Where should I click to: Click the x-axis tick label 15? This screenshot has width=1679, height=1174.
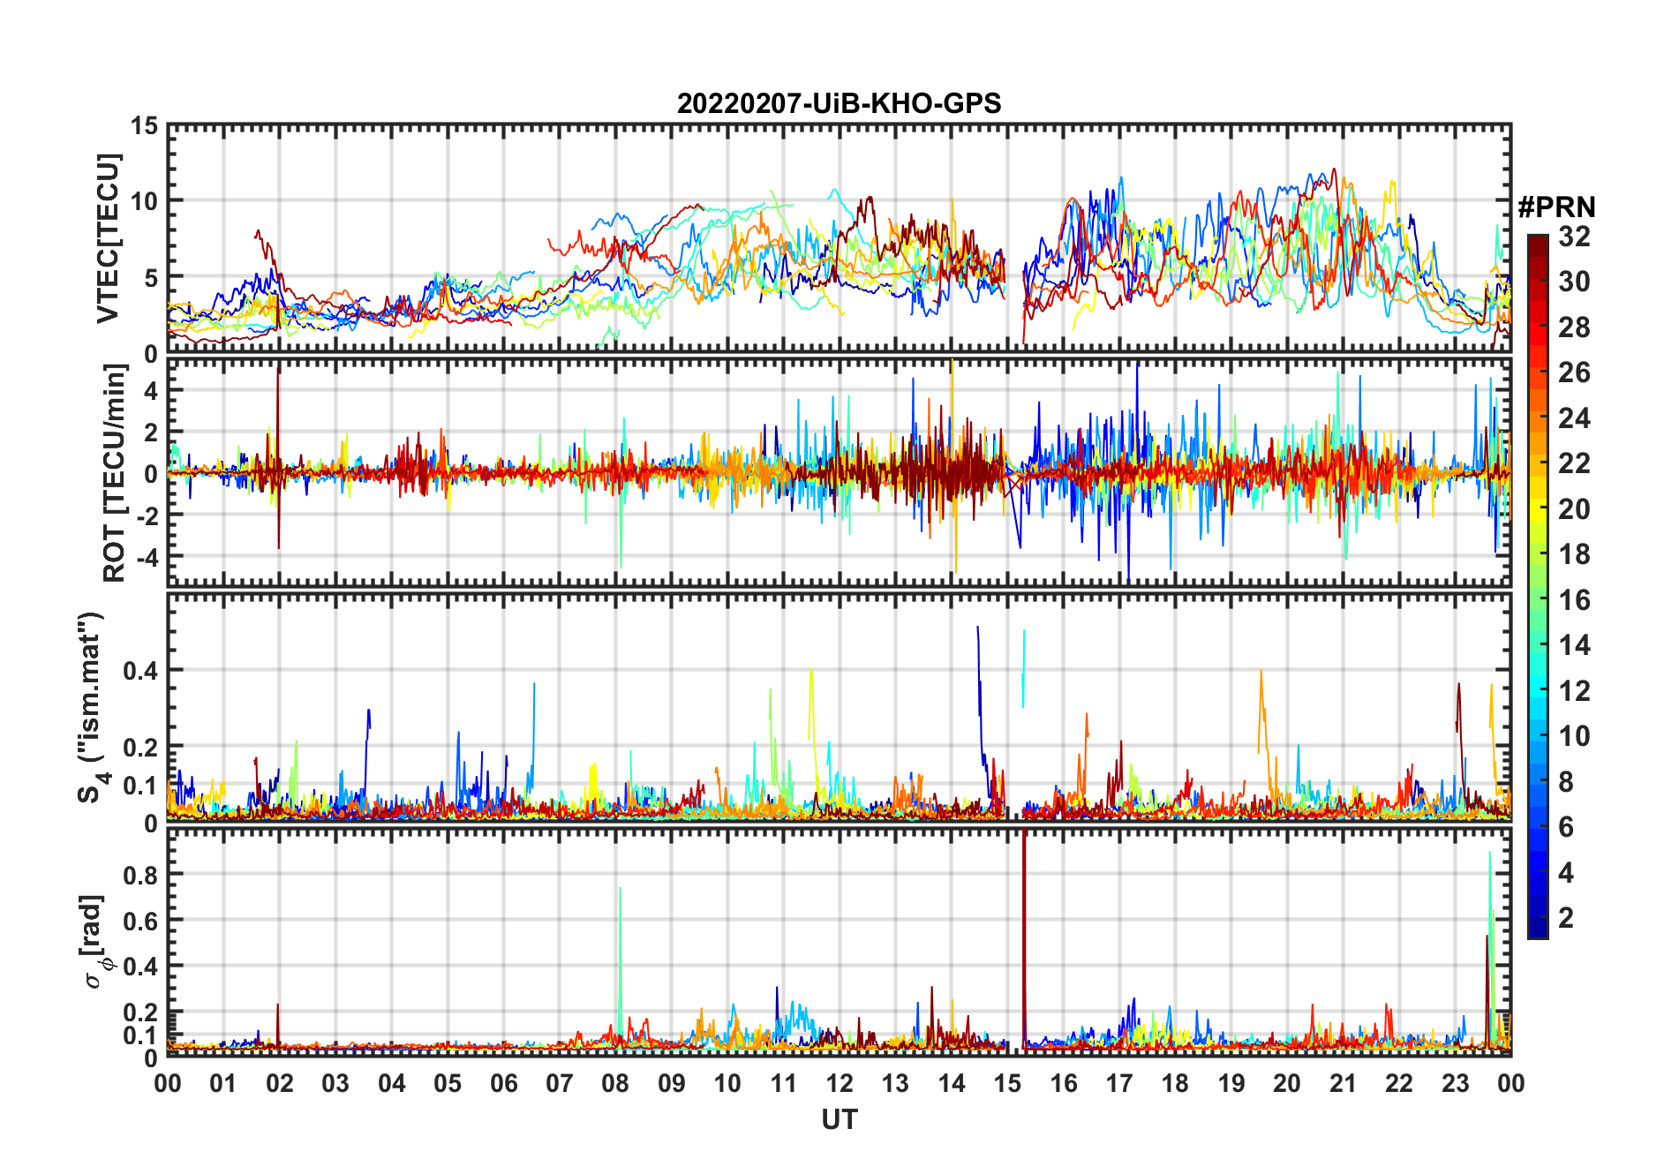pos(1007,1083)
